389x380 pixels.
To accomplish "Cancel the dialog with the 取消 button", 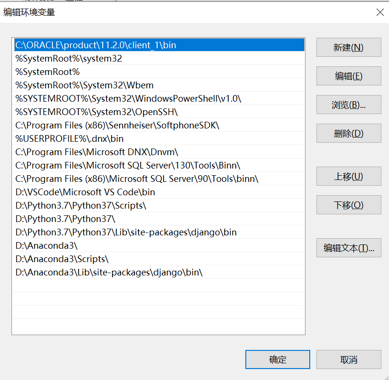I will coord(348,359).
